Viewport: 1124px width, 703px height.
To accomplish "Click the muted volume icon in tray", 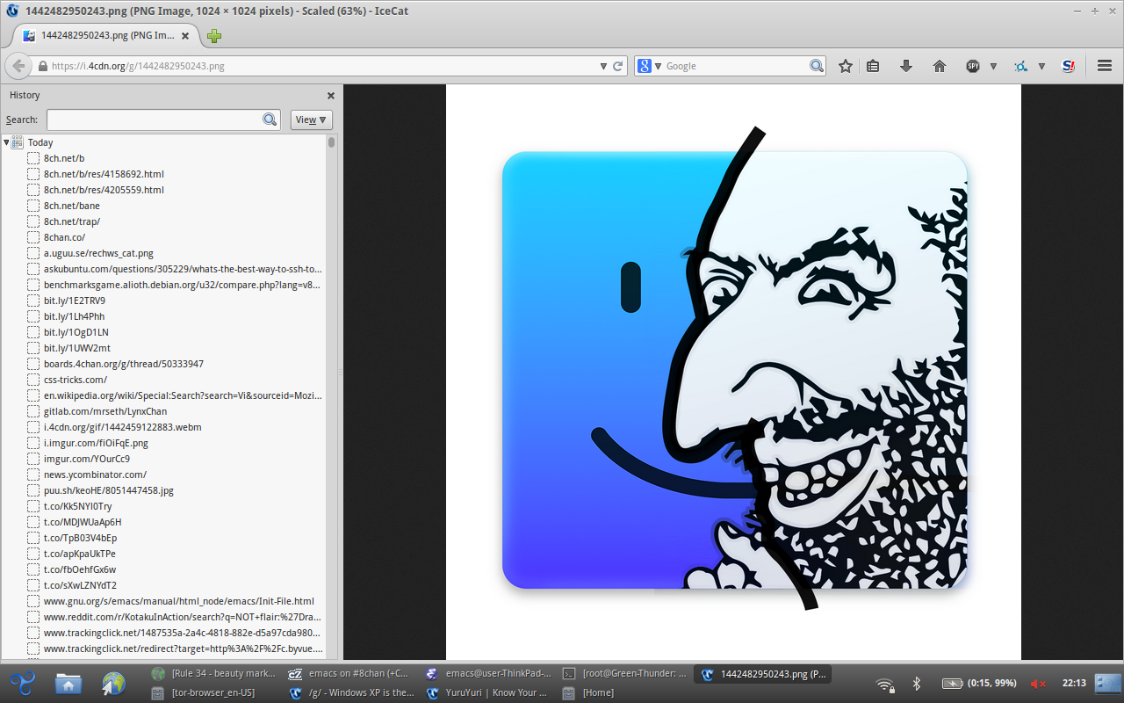I will [x=1038, y=683].
